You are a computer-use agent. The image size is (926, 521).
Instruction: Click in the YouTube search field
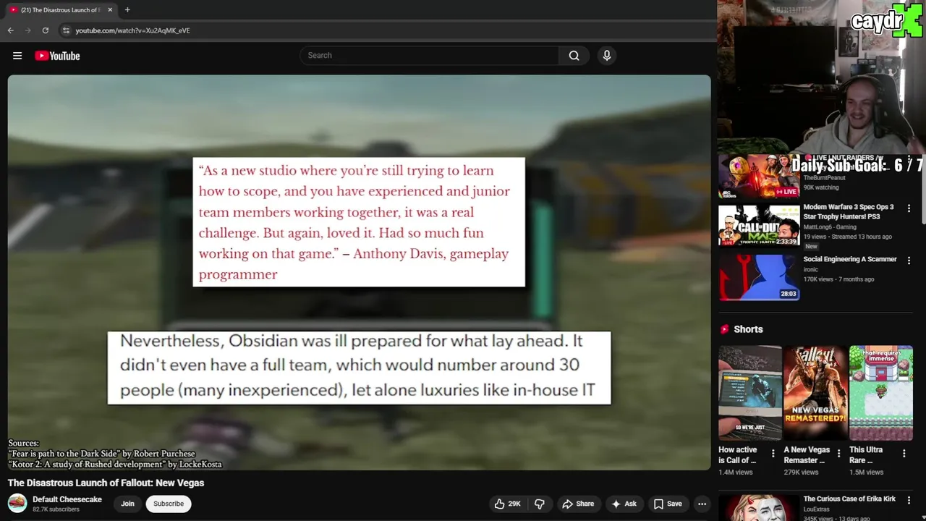(430, 56)
